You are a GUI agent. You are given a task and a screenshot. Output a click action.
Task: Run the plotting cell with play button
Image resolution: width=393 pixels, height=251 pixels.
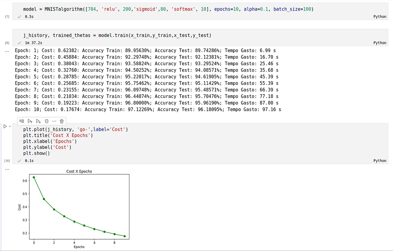[x=5, y=126]
